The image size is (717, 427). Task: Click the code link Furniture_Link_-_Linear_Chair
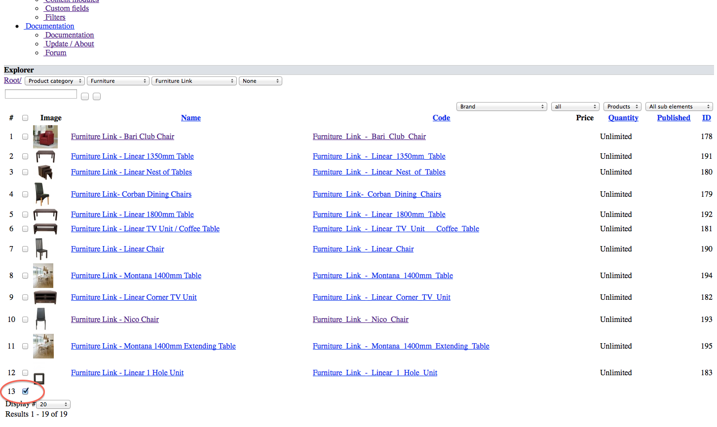coord(363,249)
